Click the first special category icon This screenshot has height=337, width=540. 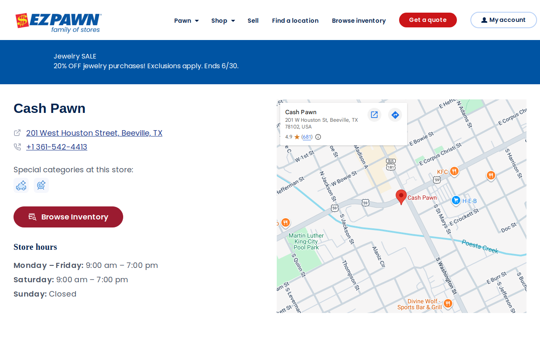pyautogui.click(x=21, y=185)
